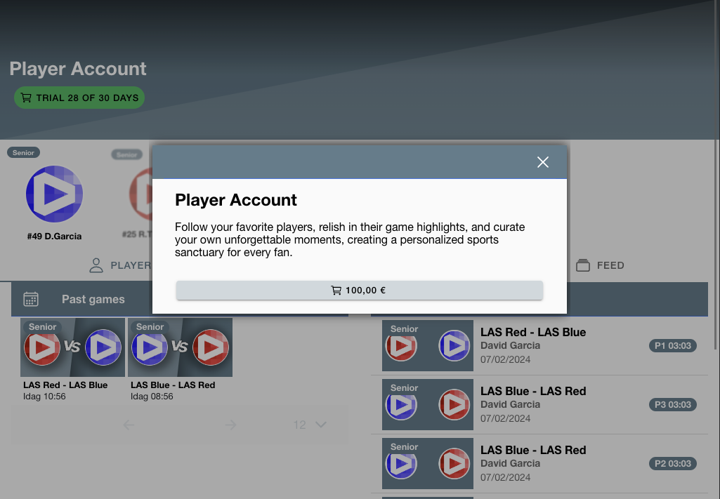720x499 pixels.
Task: Open LAS Red - LAS Blue highlight clip
Action: 532,332
